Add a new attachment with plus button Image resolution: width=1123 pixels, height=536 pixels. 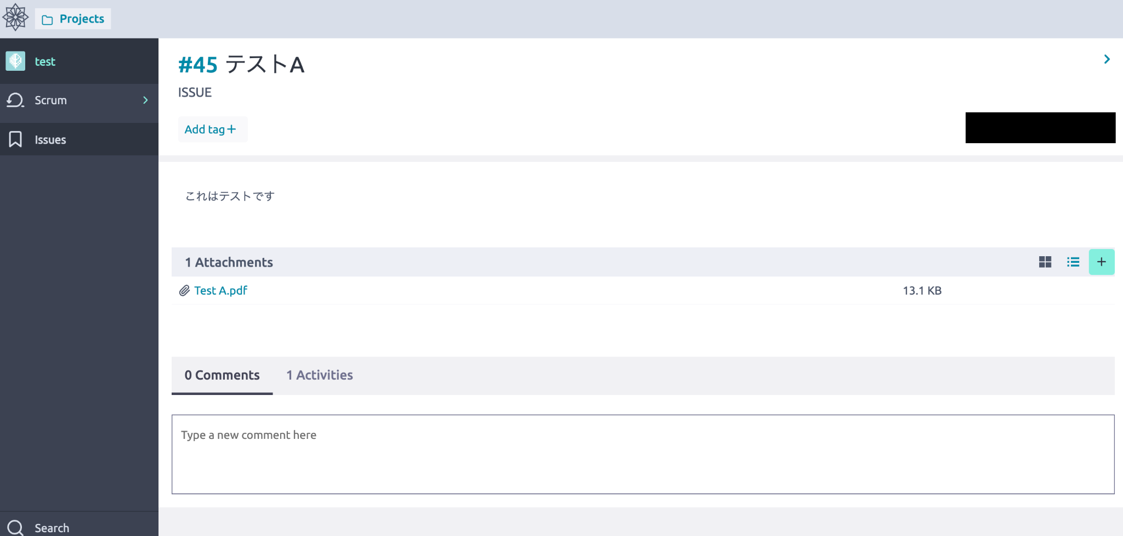(x=1102, y=262)
